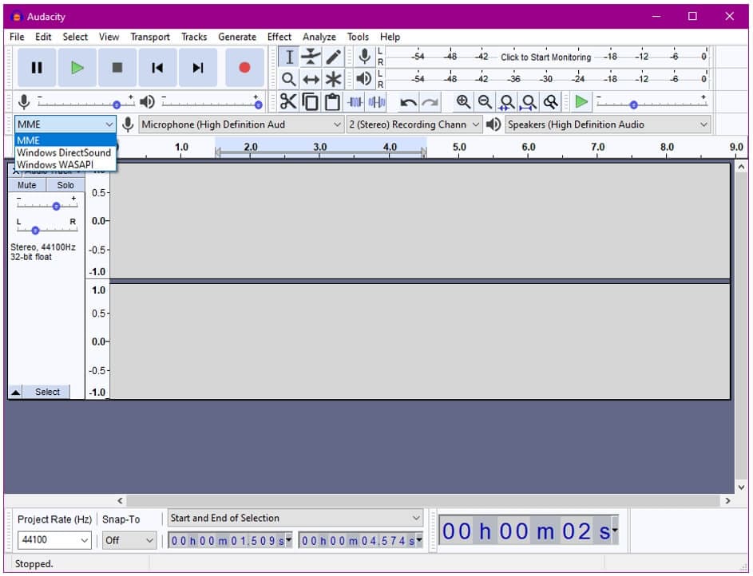
Task: Click the Undo arrow icon
Action: coord(408,102)
